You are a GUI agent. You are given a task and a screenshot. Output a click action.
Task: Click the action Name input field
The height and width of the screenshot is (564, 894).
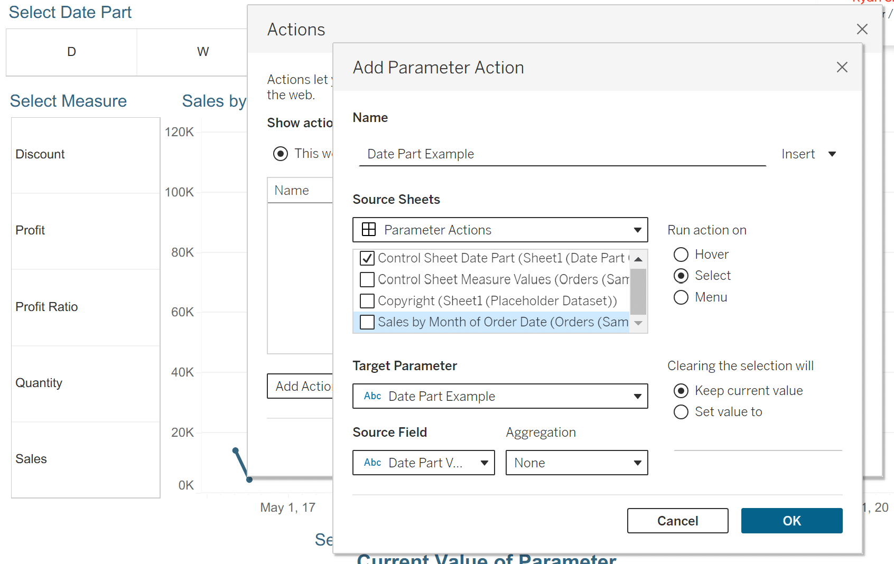click(562, 154)
